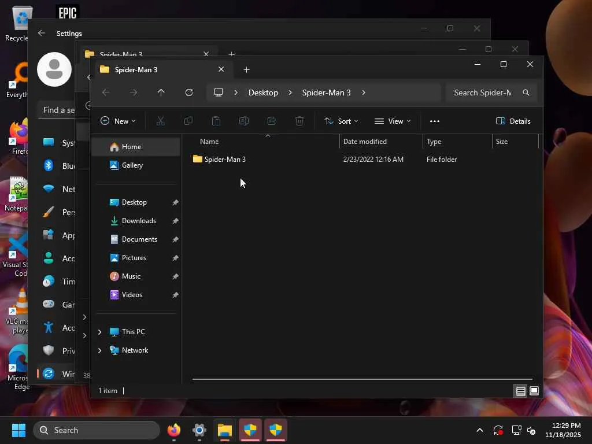The width and height of the screenshot is (592, 444).
Task: Click the Rename icon in toolbar
Action: [x=243, y=121]
